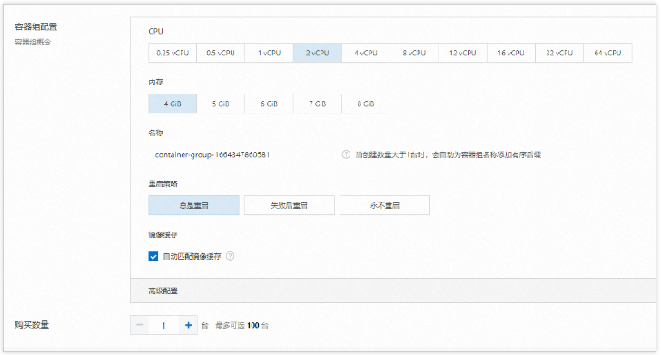Expand the 高级配置 section
This screenshot has height=355, width=661.
[392, 291]
